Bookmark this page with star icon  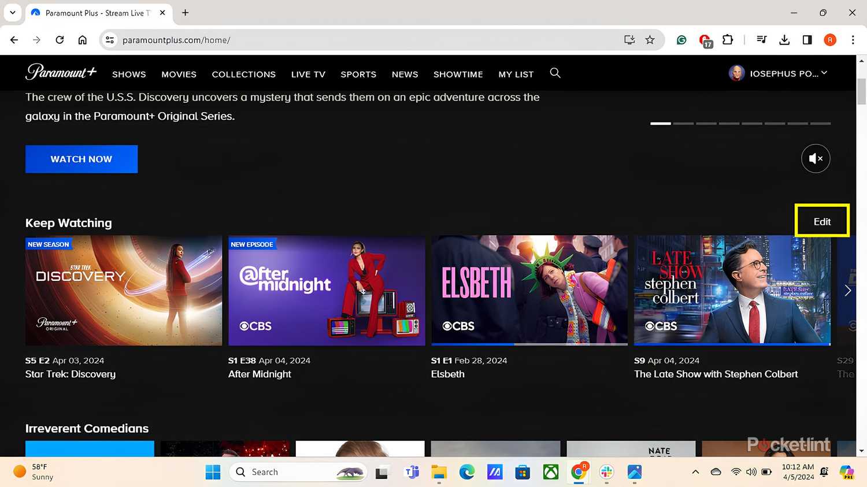click(650, 40)
